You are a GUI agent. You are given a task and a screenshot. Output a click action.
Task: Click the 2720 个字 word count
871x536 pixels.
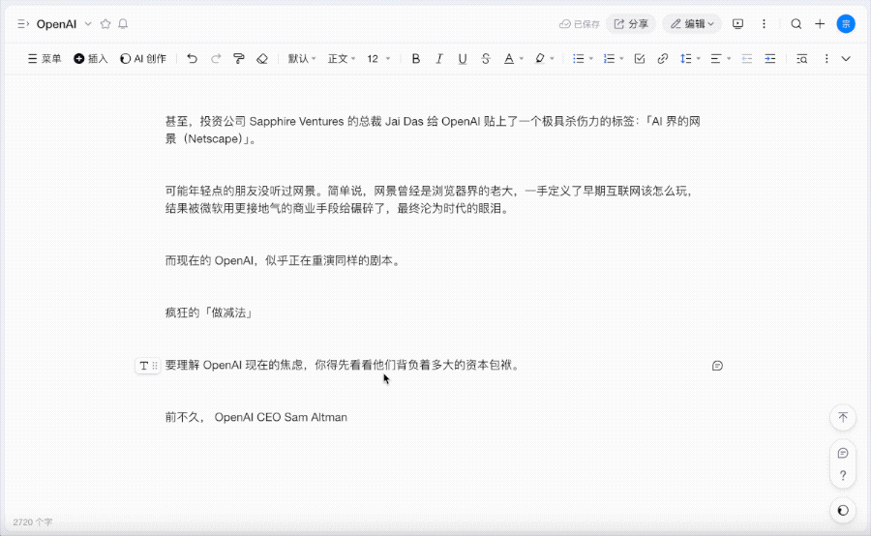pyautogui.click(x=32, y=522)
